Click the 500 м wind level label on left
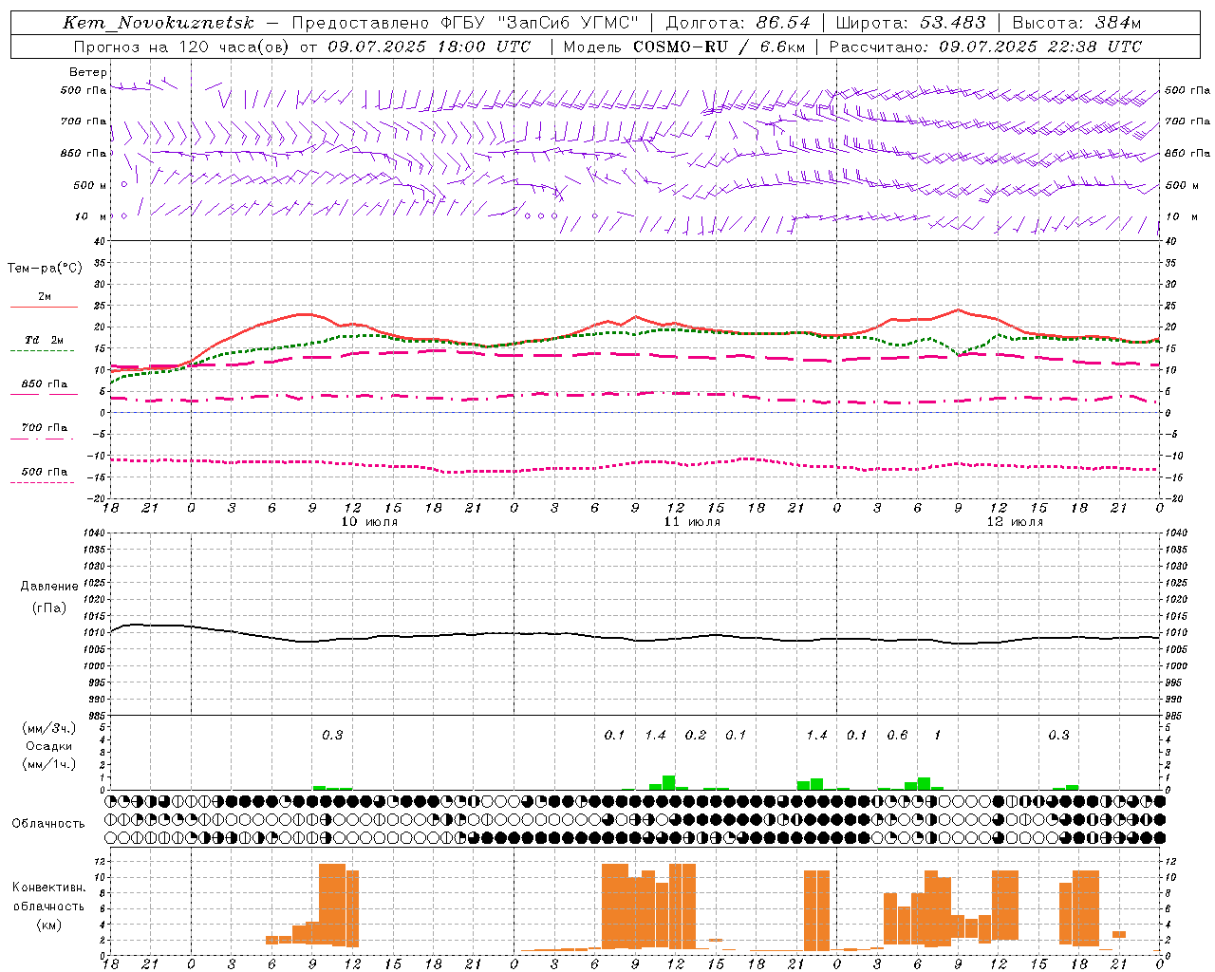The height and width of the screenshot is (972, 1215). click(x=90, y=185)
